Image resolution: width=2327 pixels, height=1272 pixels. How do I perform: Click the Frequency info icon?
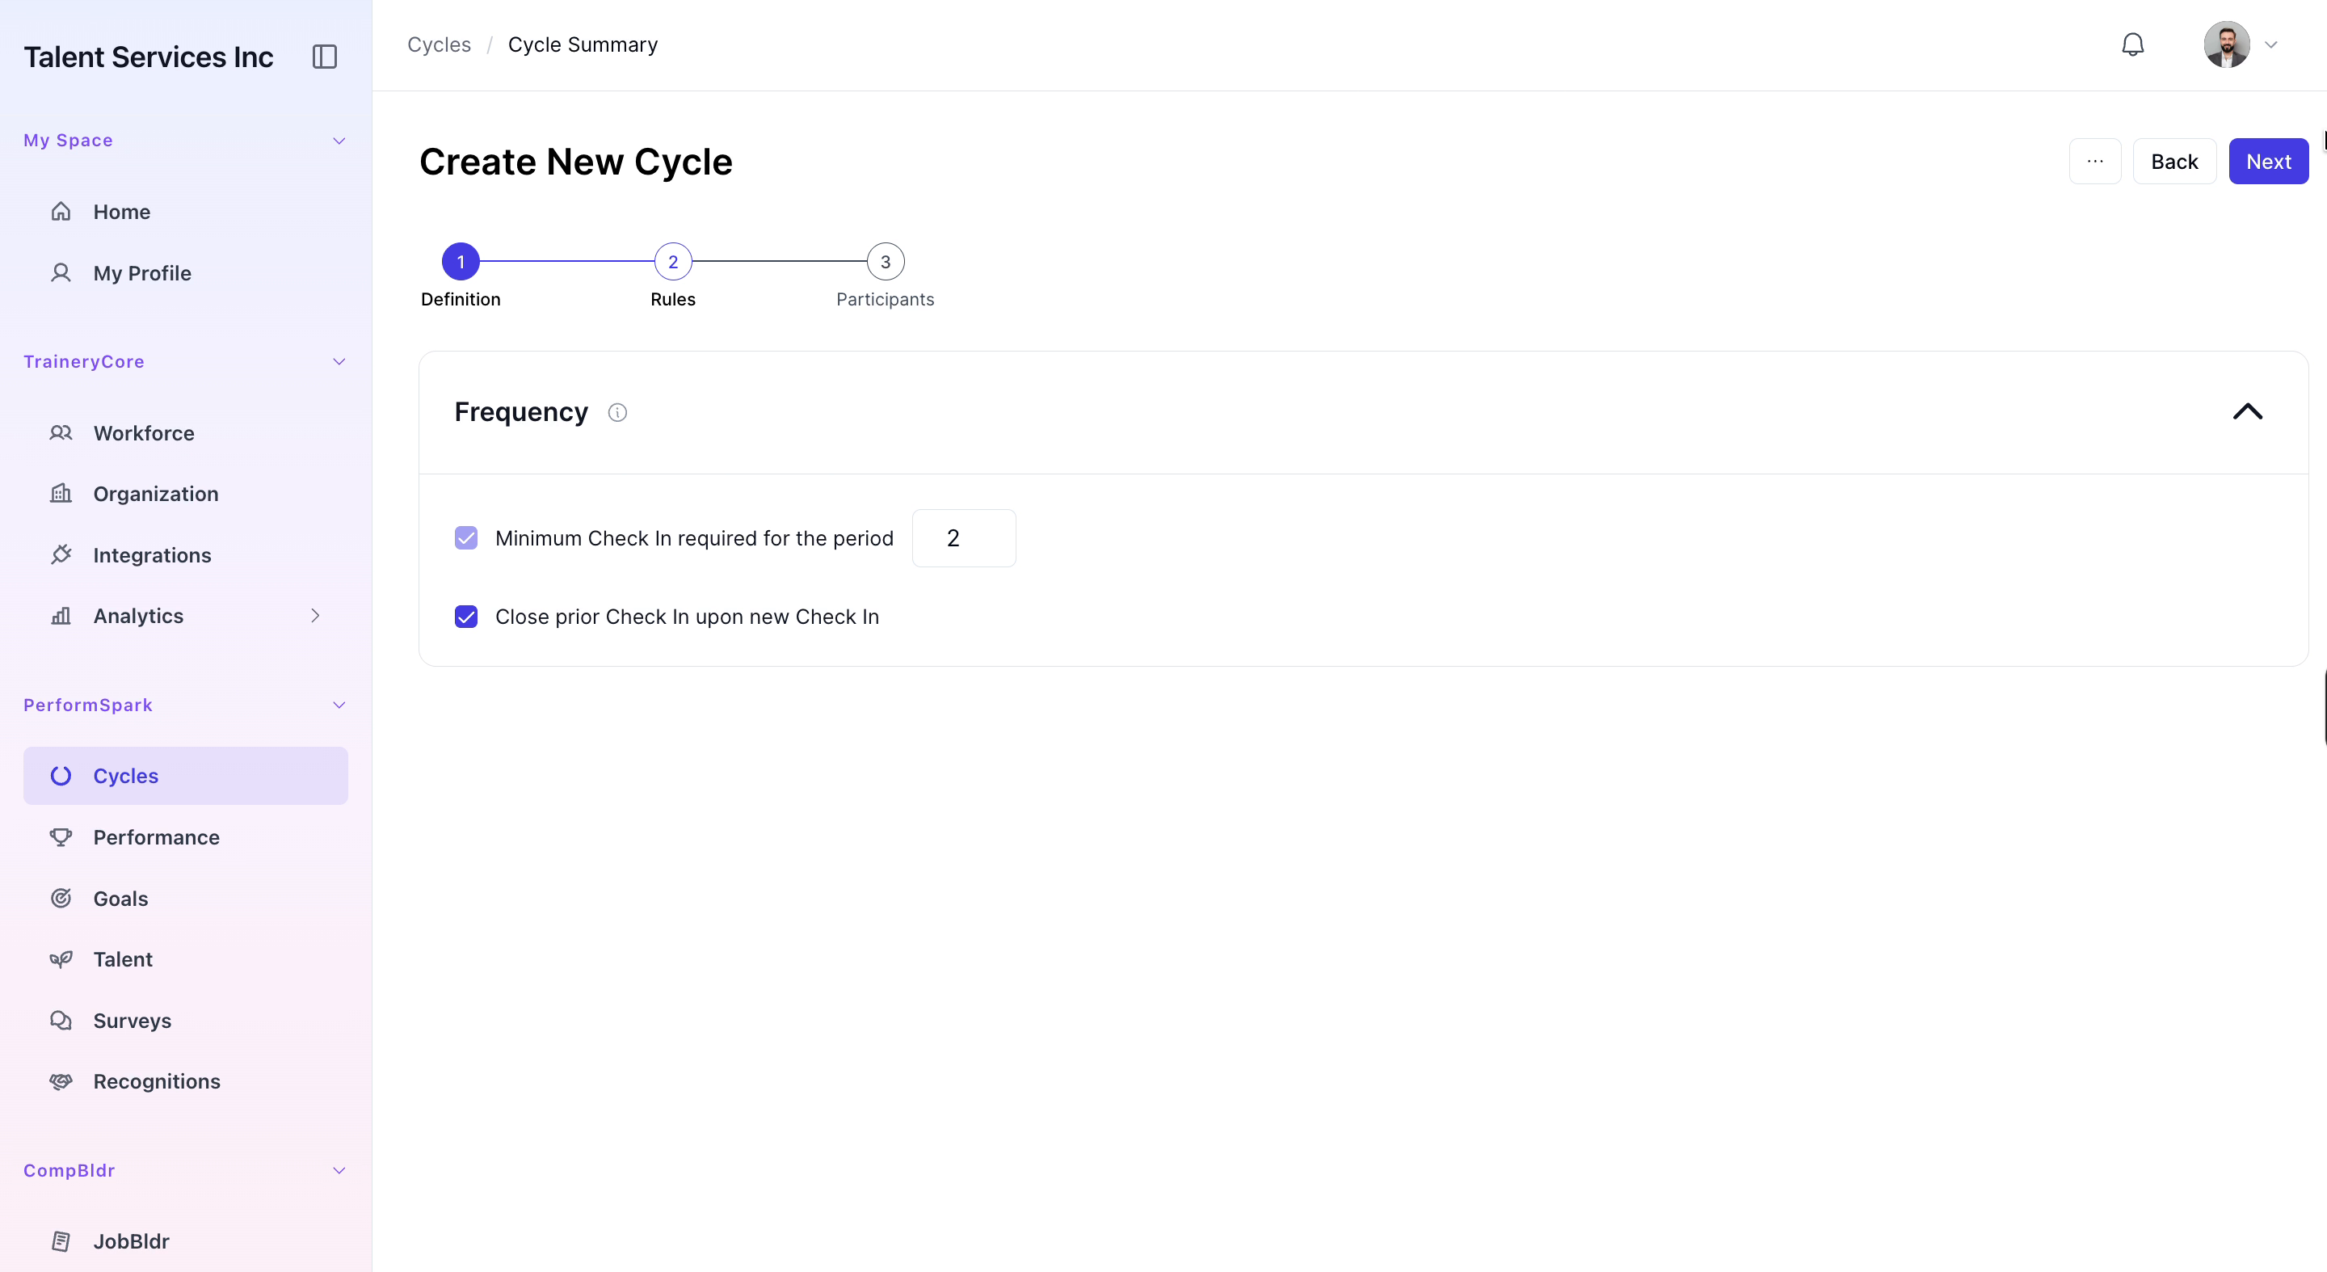pyautogui.click(x=617, y=413)
